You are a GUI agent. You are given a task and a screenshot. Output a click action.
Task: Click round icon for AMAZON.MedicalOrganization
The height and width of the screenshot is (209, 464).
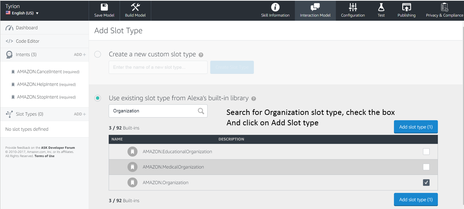coord(133,167)
